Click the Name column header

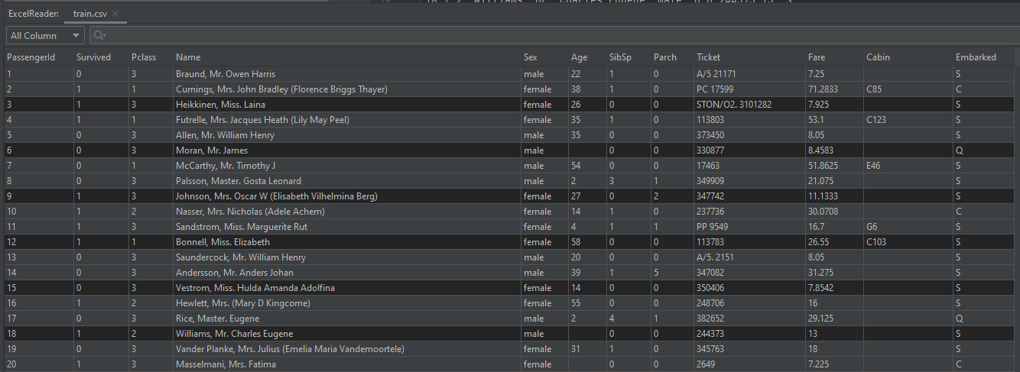click(x=188, y=57)
